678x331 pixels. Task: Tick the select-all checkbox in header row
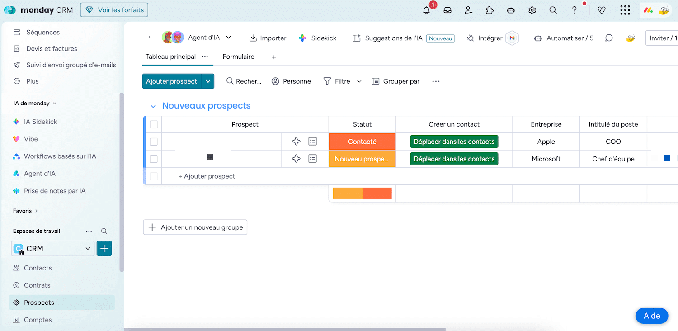pyautogui.click(x=154, y=124)
